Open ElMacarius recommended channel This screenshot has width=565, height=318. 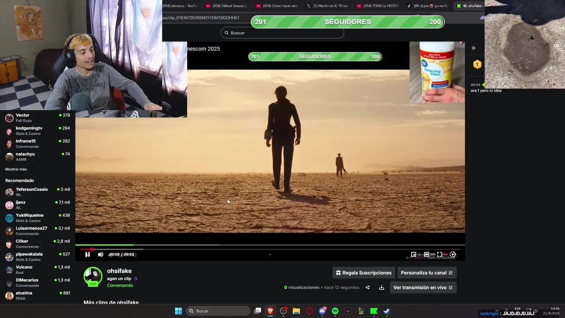point(38,282)
